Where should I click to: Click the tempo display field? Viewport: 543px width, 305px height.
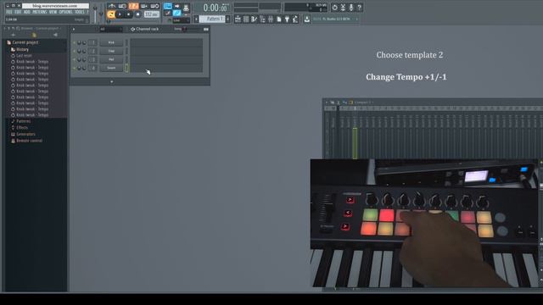[x=151, y=14]
